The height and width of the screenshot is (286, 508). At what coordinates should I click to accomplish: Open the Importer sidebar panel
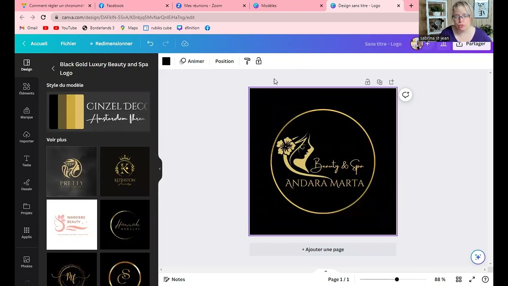click(27, 137)
